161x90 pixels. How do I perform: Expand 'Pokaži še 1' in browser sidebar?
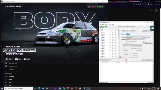point(10,69)
